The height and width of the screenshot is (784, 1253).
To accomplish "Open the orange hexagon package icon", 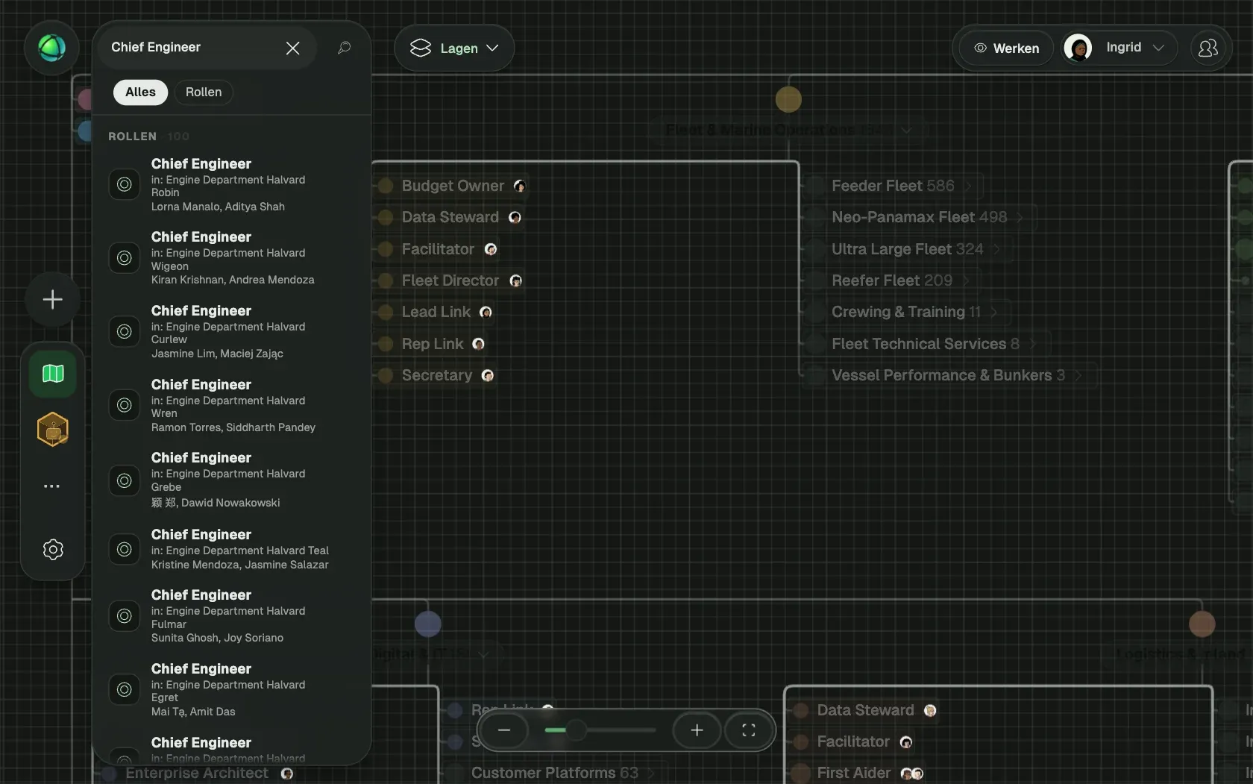I will tap(52, 429).
